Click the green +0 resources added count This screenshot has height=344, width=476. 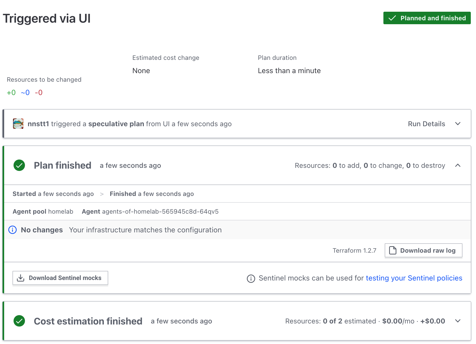(x=11, y=93)
